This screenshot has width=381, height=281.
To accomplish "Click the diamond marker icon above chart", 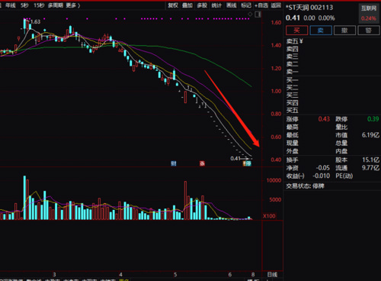I will (250, 15).
